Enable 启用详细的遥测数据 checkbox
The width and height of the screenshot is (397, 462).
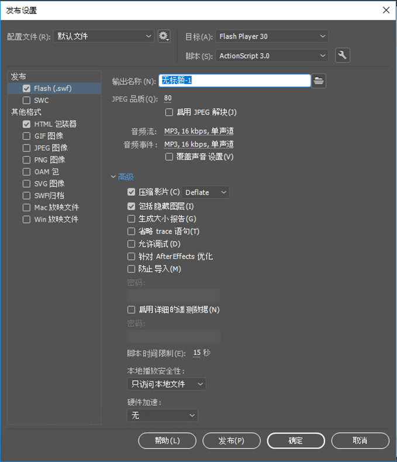[x=132, y=310]
